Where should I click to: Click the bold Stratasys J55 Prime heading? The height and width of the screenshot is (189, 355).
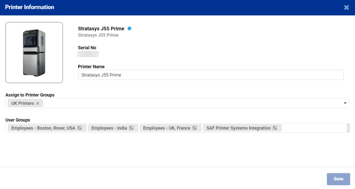click(x=101, y=29)
